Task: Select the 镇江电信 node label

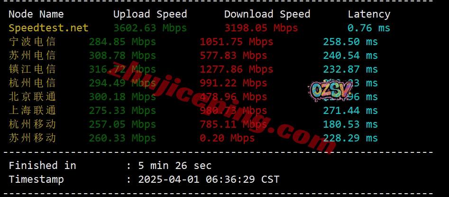Action: point(32,69)
